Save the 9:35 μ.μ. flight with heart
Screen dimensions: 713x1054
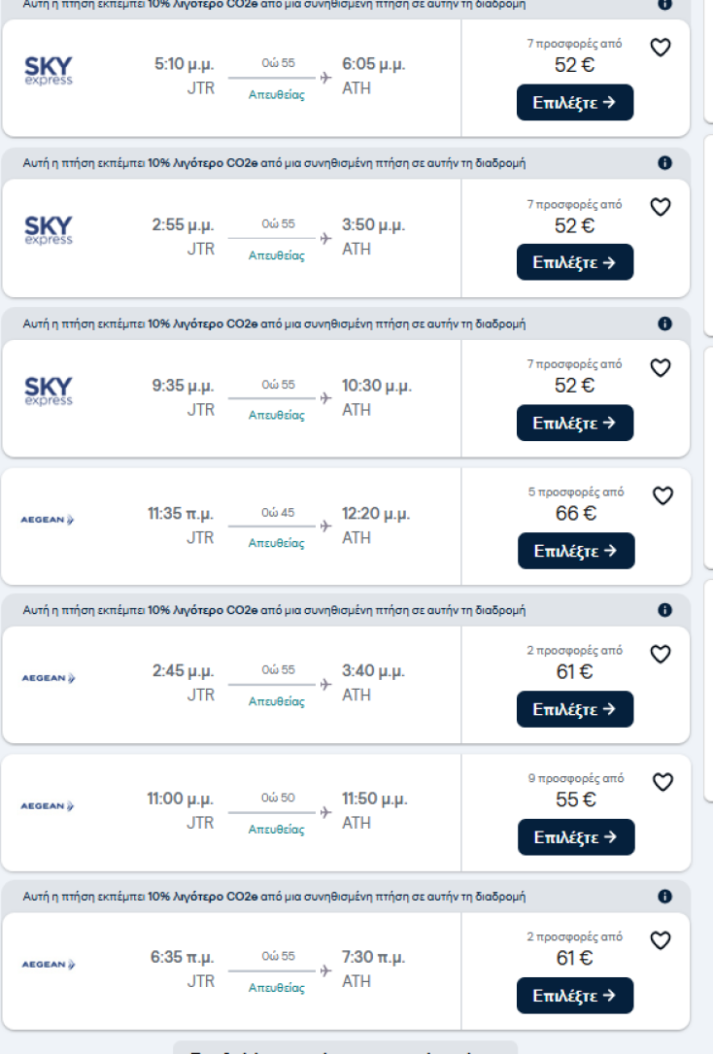pos(661,368)
